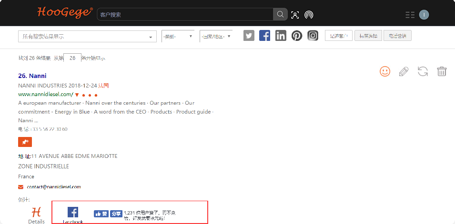This screenshot has height=224, width=455.
Task: Edit the Nanni record with pencil icon
Action: [404, 71]
